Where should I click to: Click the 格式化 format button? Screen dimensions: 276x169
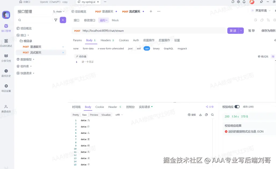pyautogui.click(x=263, y=57)
